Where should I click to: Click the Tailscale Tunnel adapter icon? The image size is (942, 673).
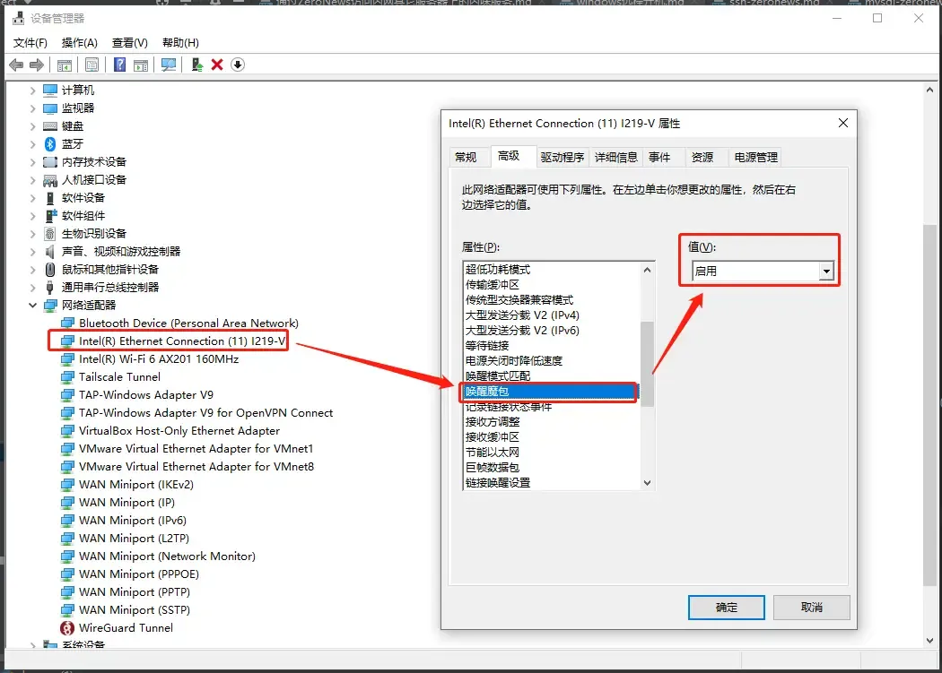click(67, 377)
